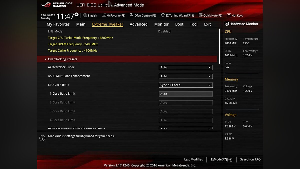
Task: Click the settings list scrollbar
Action: tap(219, 46)
